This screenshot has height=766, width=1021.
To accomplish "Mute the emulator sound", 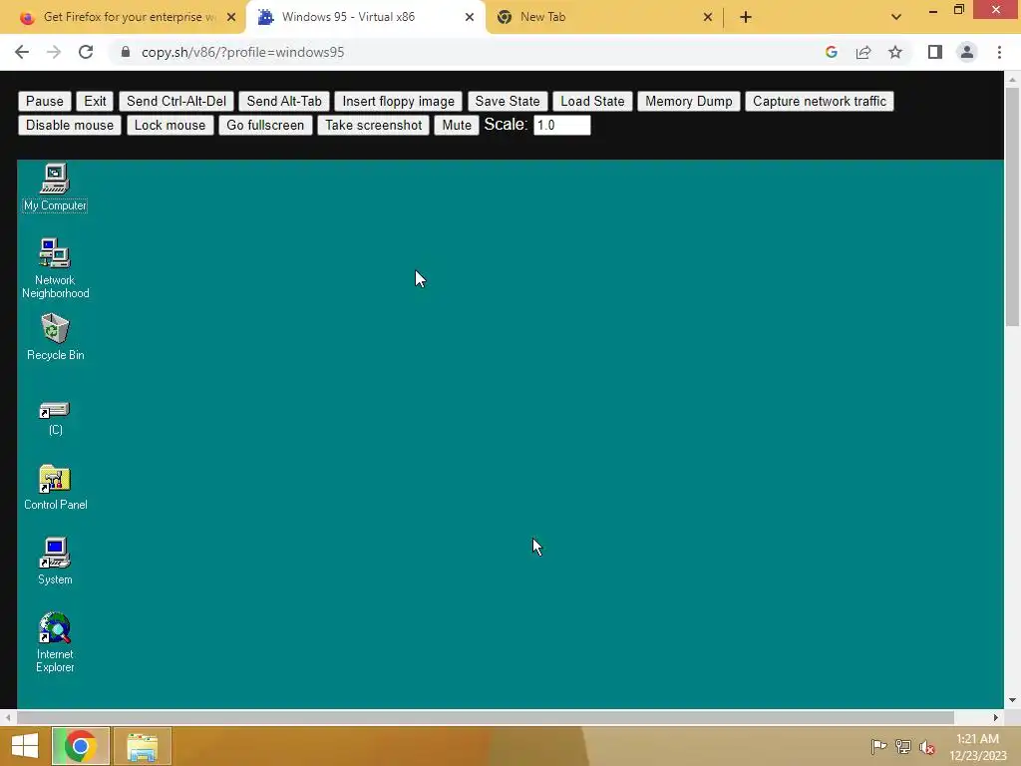I will [x=457, y=125].
